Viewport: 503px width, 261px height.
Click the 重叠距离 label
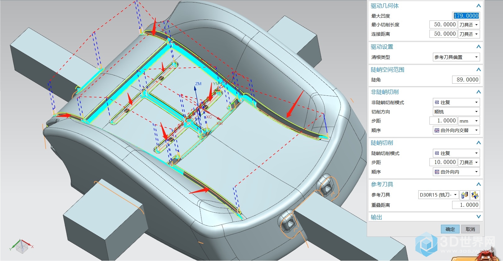pos(381,205)
